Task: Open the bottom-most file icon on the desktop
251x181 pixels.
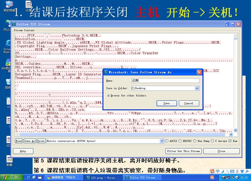Action: click(9, 161)
